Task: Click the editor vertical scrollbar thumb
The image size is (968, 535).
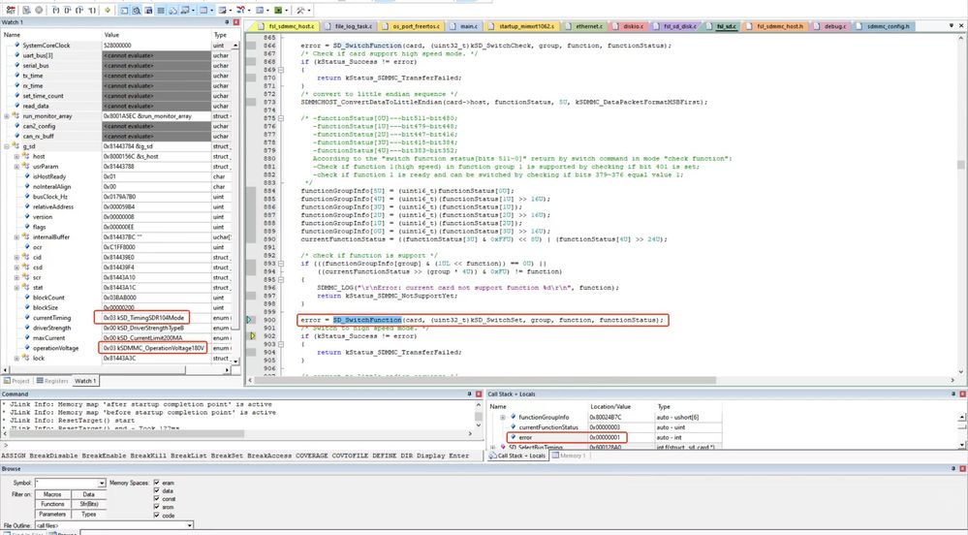Action: pos(960,165)
